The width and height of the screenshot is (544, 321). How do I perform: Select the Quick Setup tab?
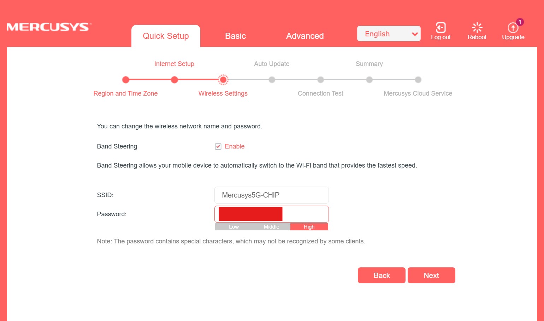(166, 36)
